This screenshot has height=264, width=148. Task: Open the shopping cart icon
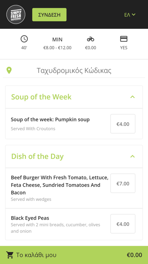10,255
